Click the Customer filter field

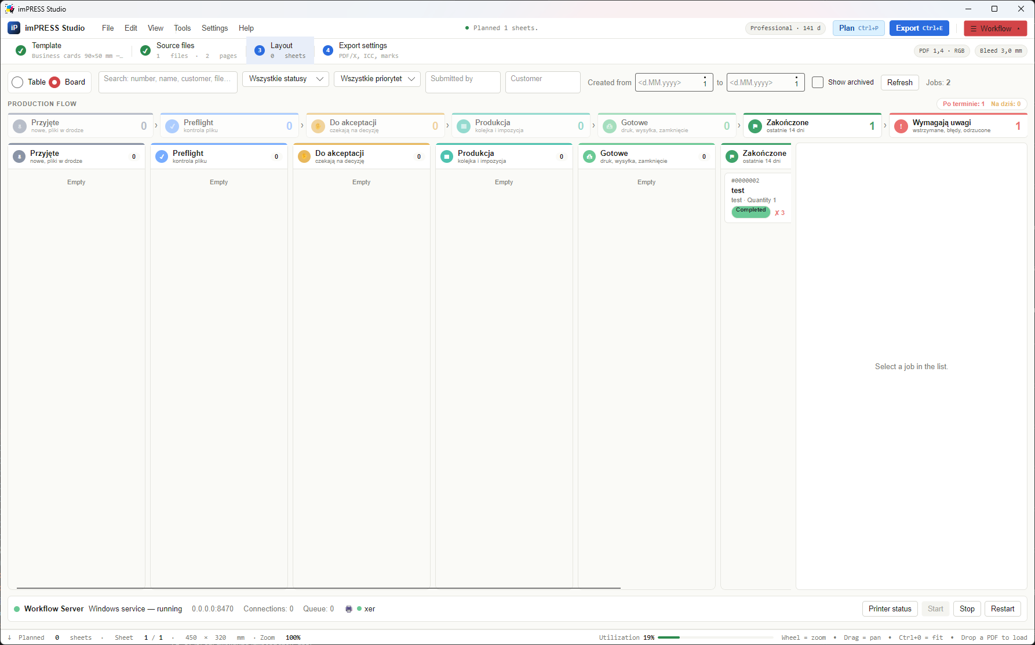[543, 82]
